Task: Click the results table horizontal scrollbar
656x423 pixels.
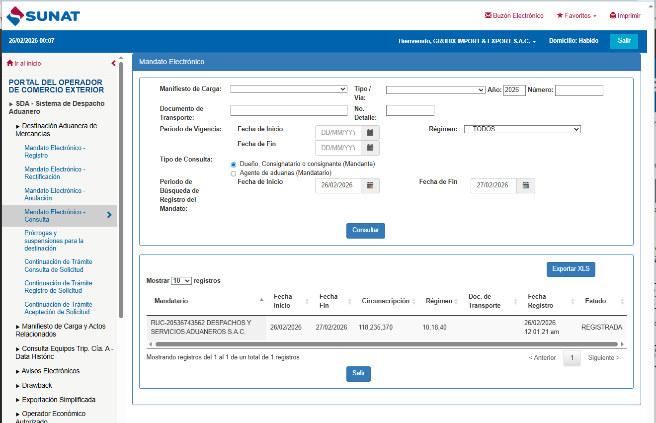Action: pyautogui.click(x=386, y=344)
